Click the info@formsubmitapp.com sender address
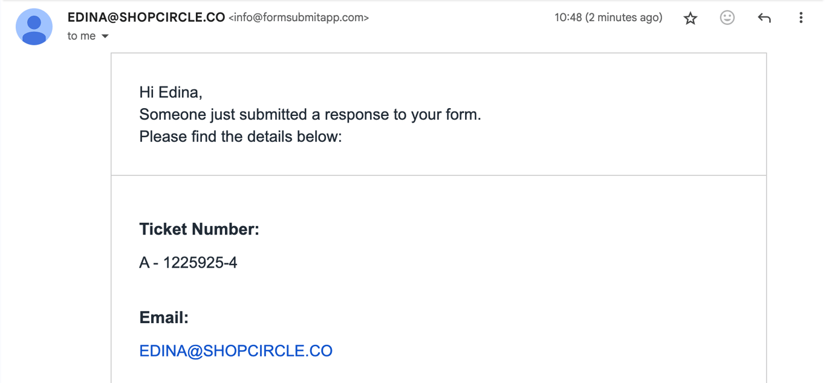826x383 pixels. click(x=299, y=18)
